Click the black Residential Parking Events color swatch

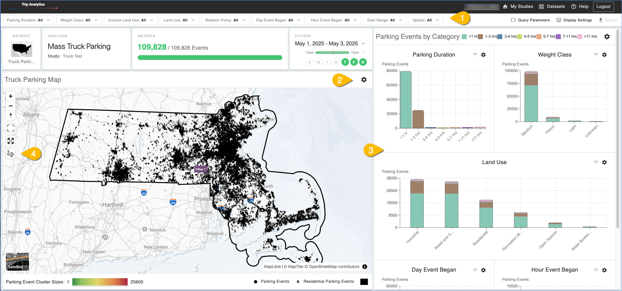point(364,282)
